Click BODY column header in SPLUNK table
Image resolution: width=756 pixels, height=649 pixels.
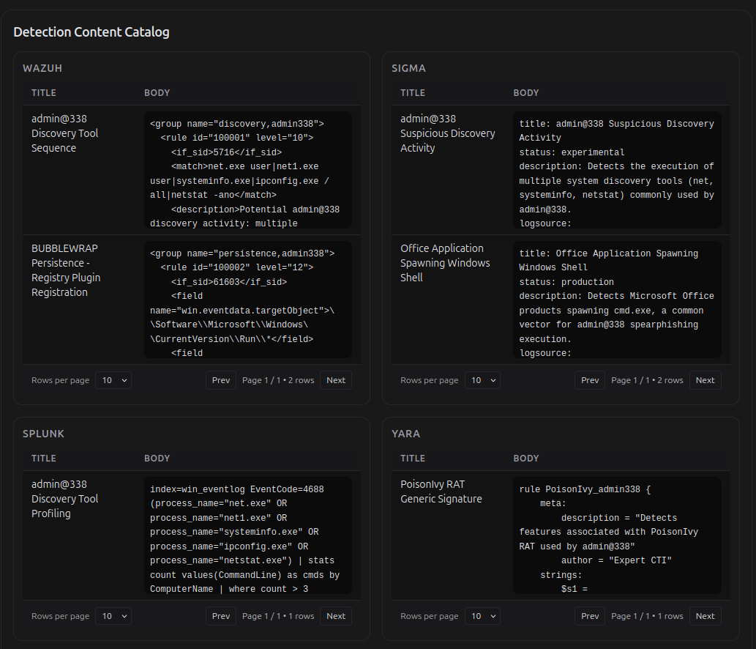click(157, 459)
